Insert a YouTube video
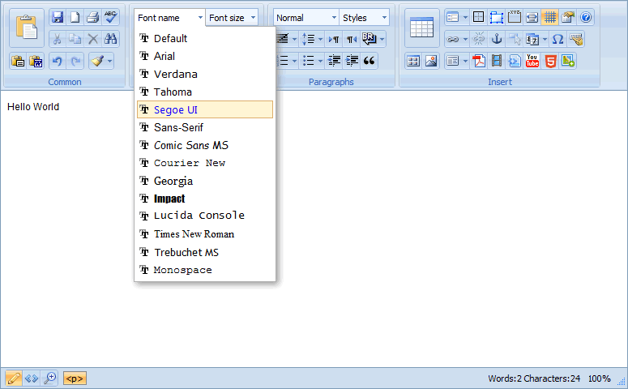Screen dimensions: 628x389 pyautogui.click(x=532, y=61)
